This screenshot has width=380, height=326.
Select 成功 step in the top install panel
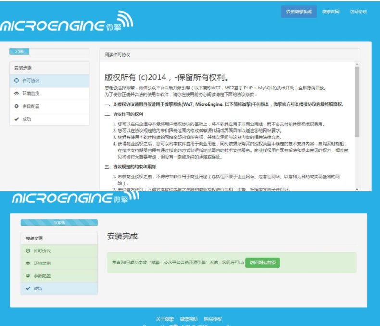[x=50, y=119]
